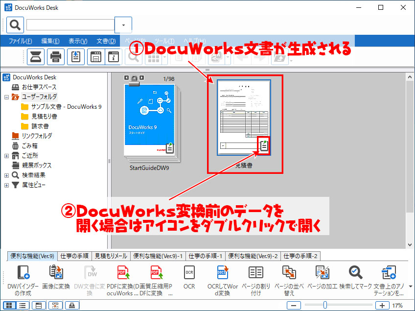Click the printer toolbar icon
Image resolution: width=415 pixels, height=311 pixels.
pos(56,57)
